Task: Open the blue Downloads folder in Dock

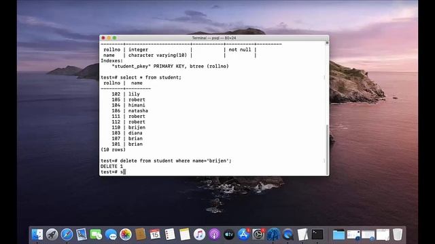Action: pos(338,235)
